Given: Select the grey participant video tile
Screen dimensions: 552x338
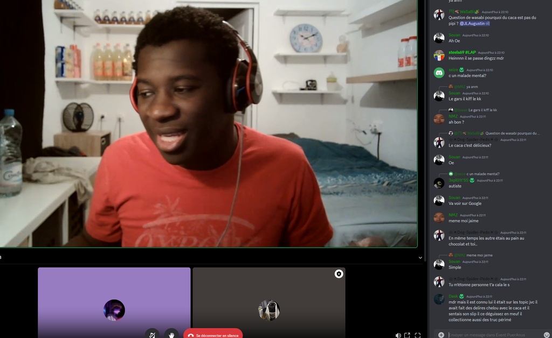Looking at the screenshot, I should 268,301.
